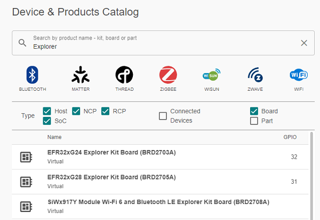The width and height of the screenshot is (320, 220).
Task: Click the ZIGBEE label text
Action: pyautogui.click(x=168, y=89)
